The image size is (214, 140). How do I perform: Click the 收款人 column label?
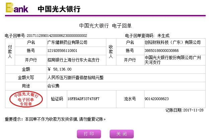[x=111, y=52]
